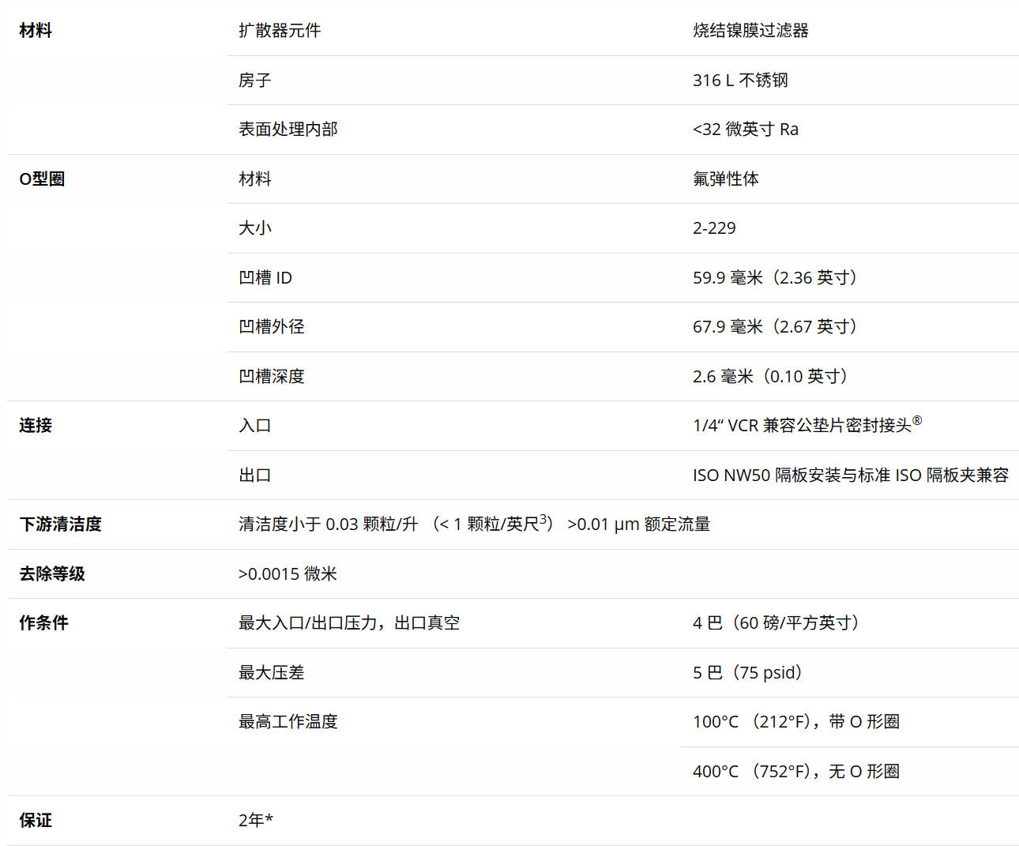1019x846 pixels.
Task: Click the 316 L 不锈钢 value
Action: (740, 81)
